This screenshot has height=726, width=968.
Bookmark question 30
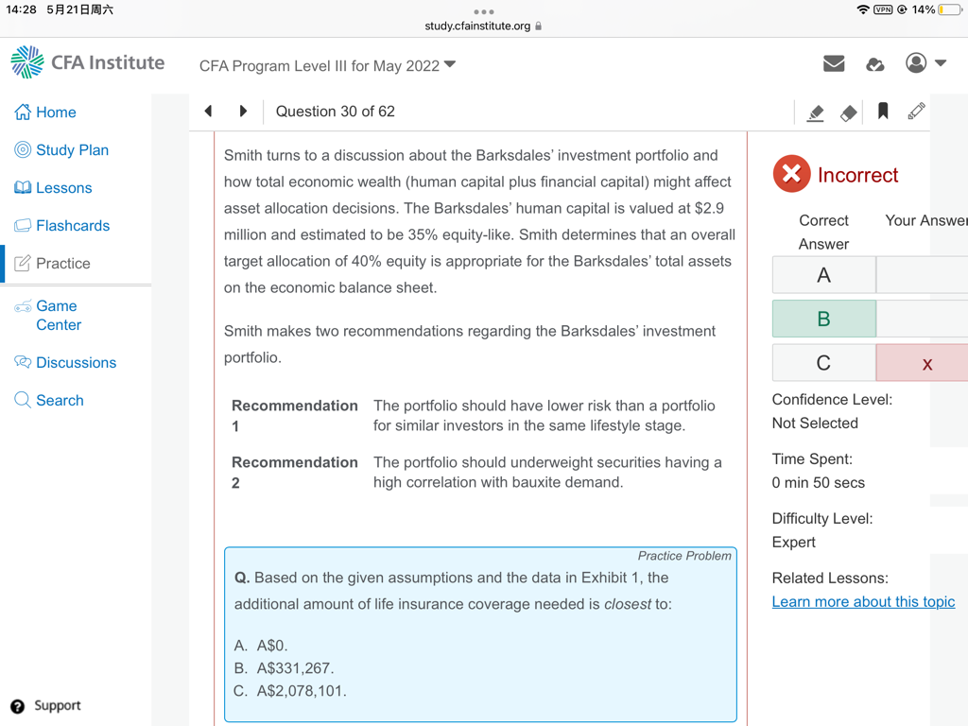(883, 112)
